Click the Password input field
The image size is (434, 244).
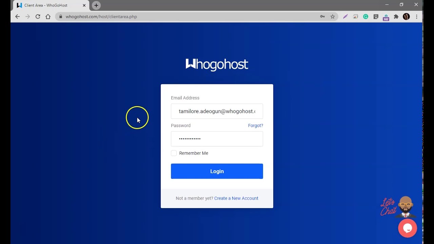tap(217, 139)
